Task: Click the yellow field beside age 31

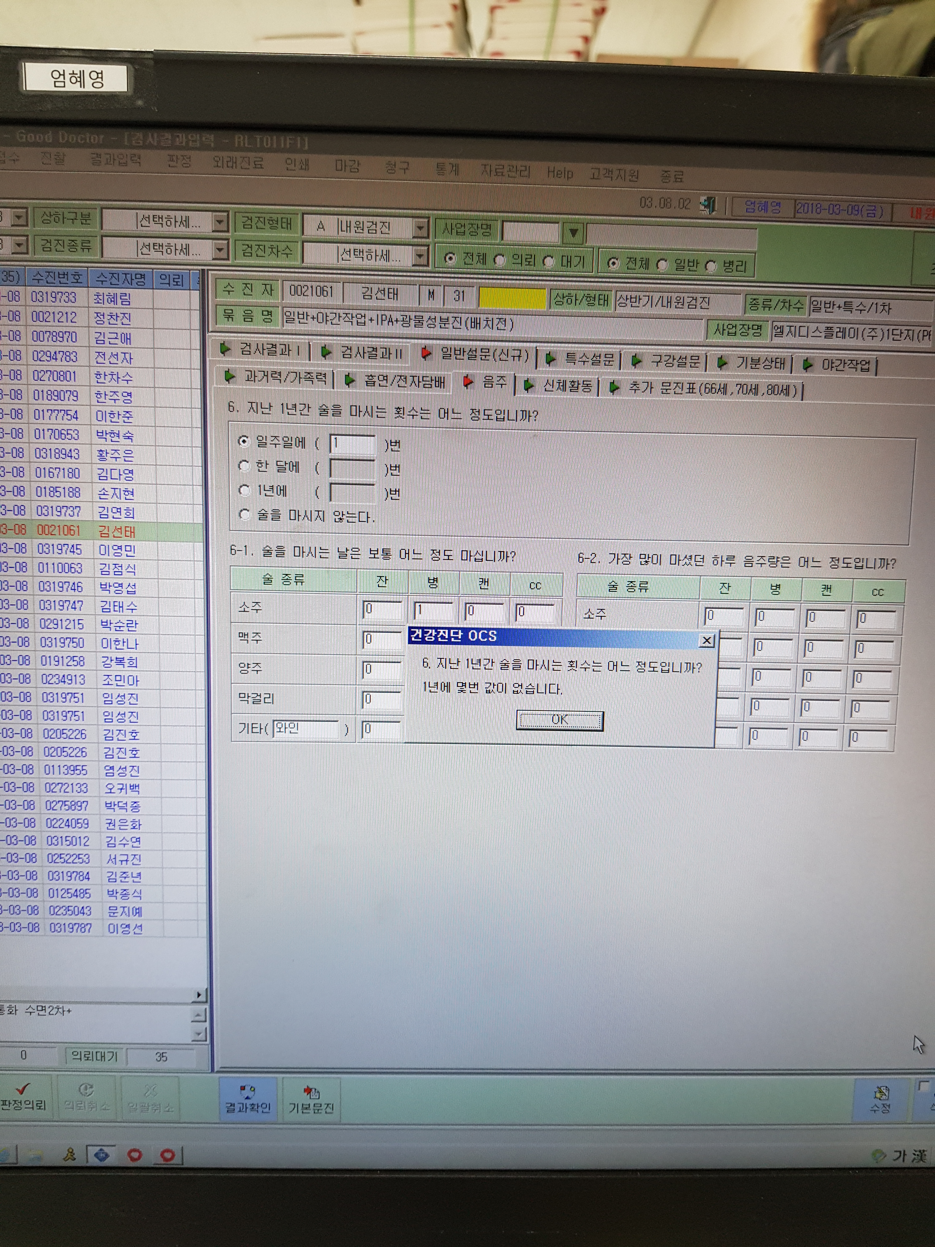Action: point(512,298)
